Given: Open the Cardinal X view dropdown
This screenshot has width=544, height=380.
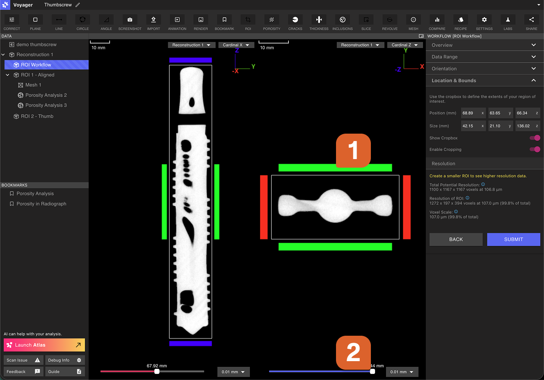Looking at the screenshot, I should tap(236, 45).
